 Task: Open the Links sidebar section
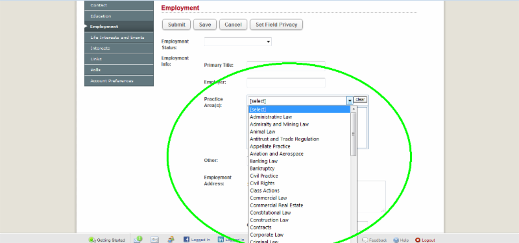[x=119, y=59]
